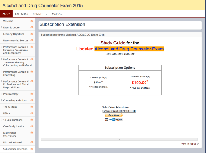Expand the Pharmacology section arrow
Image resolution: width=206 pixels, height=153 pixels.
(2, 94)
